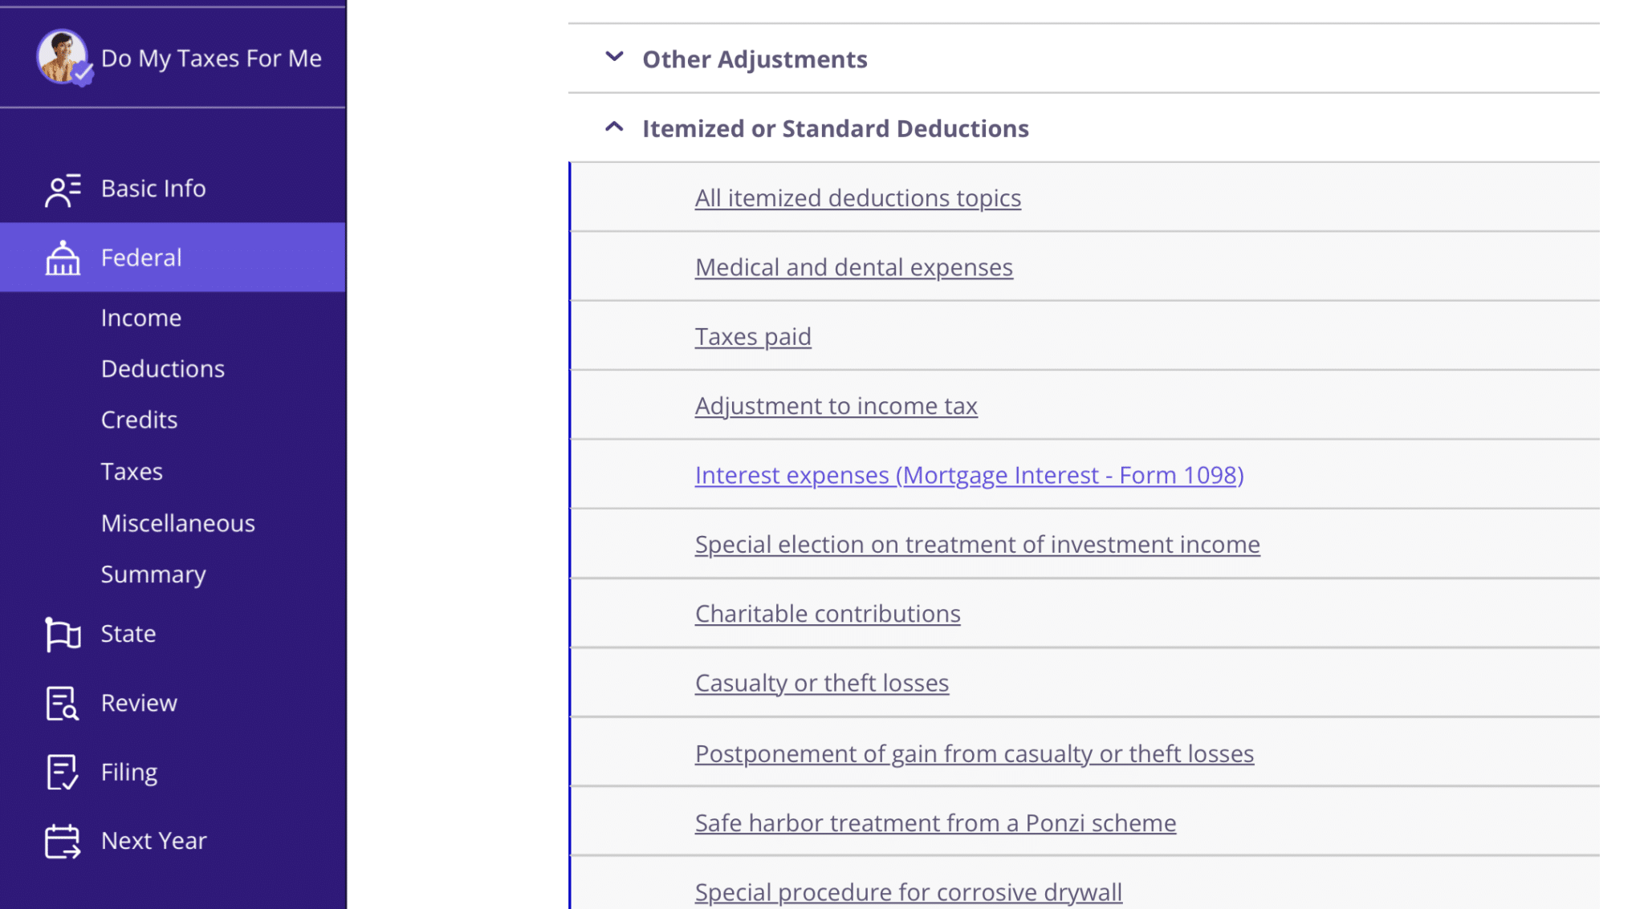
Task: Open Interest expenses Mortgage Interest link
Action: [x=969, y=475]
